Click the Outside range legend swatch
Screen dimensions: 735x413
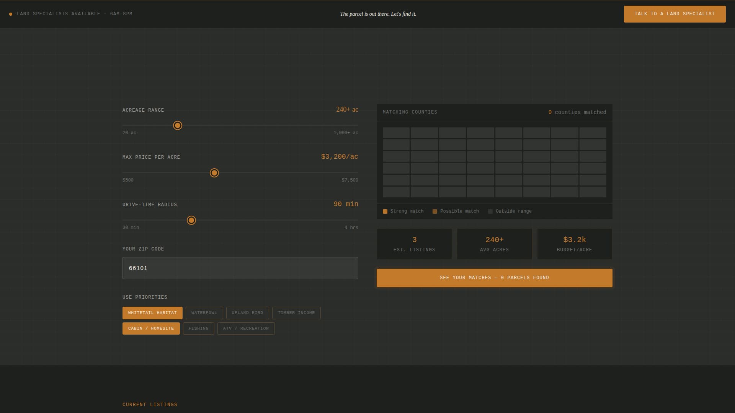point(490,211)
